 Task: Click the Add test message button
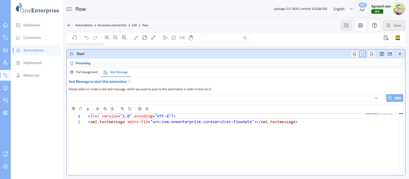(x=394, y=98)
